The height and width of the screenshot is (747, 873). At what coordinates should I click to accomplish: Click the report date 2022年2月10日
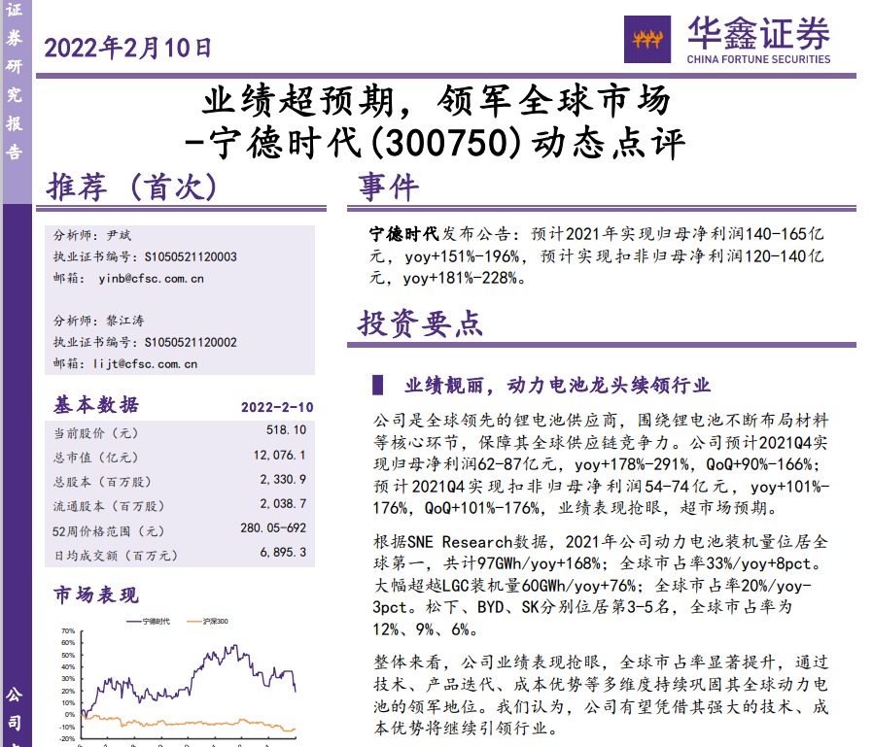point(127,46)
